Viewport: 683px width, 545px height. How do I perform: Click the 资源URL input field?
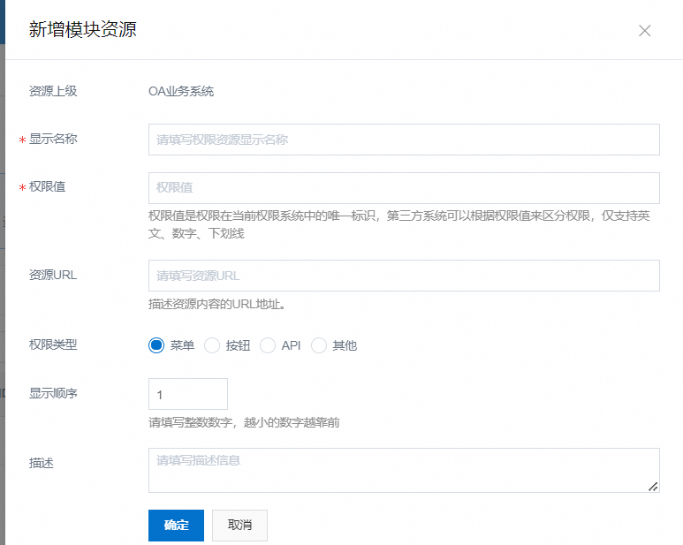point(404,276)
